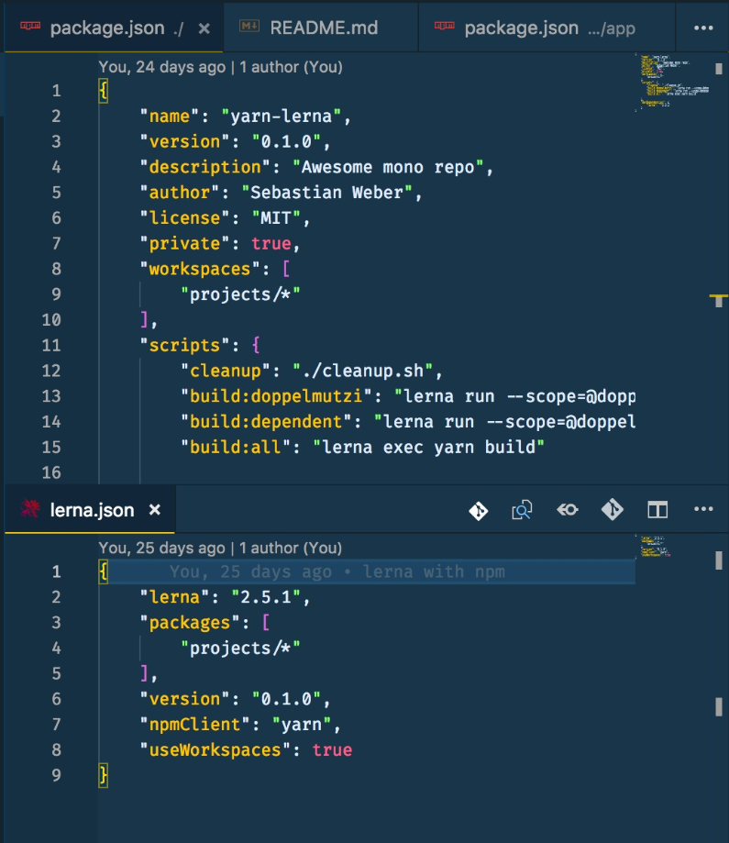Click the file search/compare icon
The height and width of the screenshot is (843, 729).
point(522,510)
